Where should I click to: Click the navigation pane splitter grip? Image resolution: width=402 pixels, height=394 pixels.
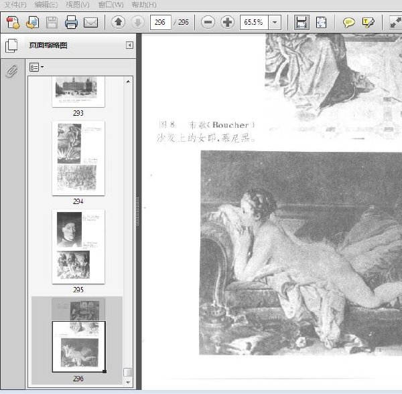138,211
